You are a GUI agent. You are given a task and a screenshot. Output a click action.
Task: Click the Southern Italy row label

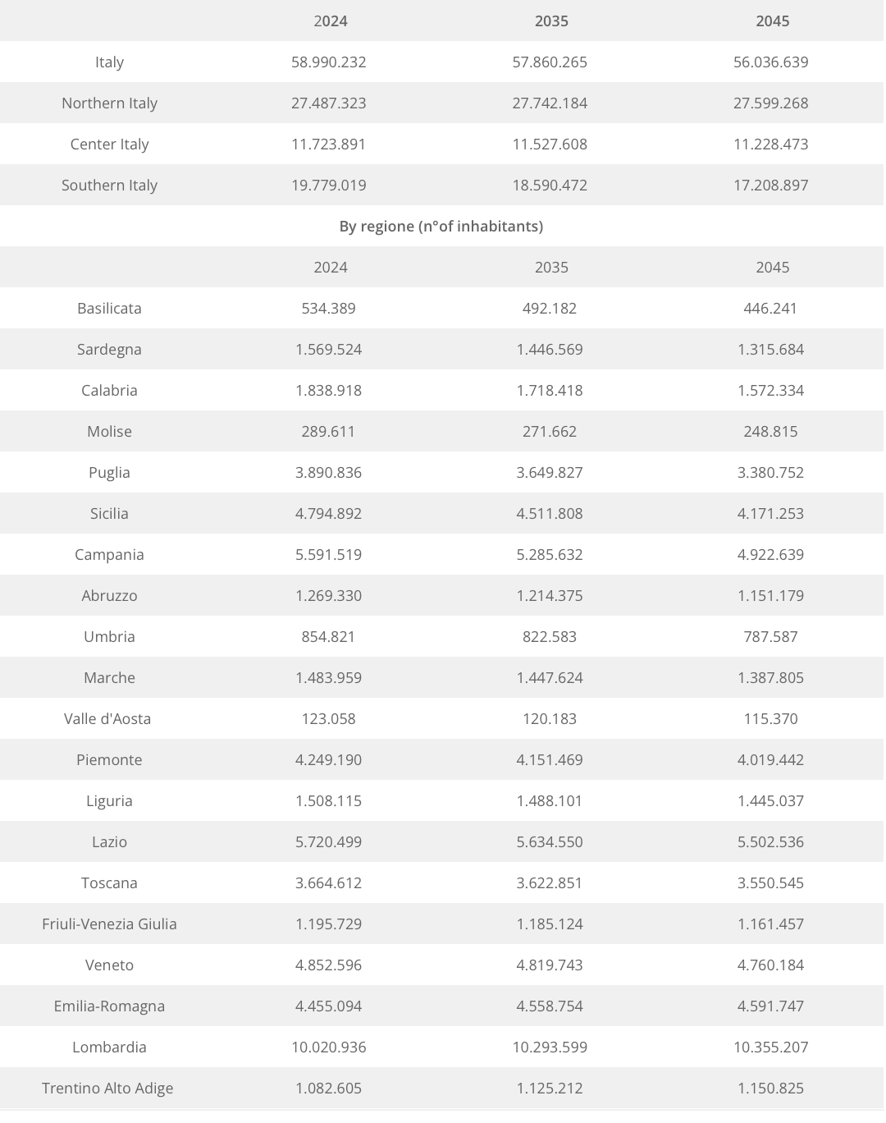[109, 186]
